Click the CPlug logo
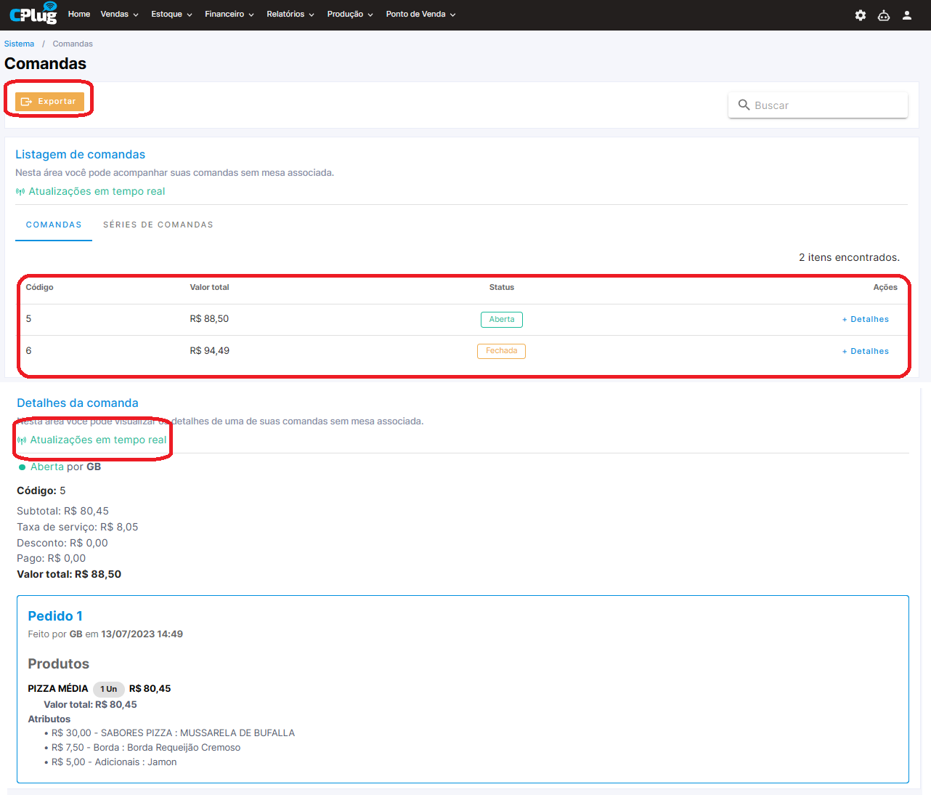Viewport: 931px width, 795px height. [33, 15]
